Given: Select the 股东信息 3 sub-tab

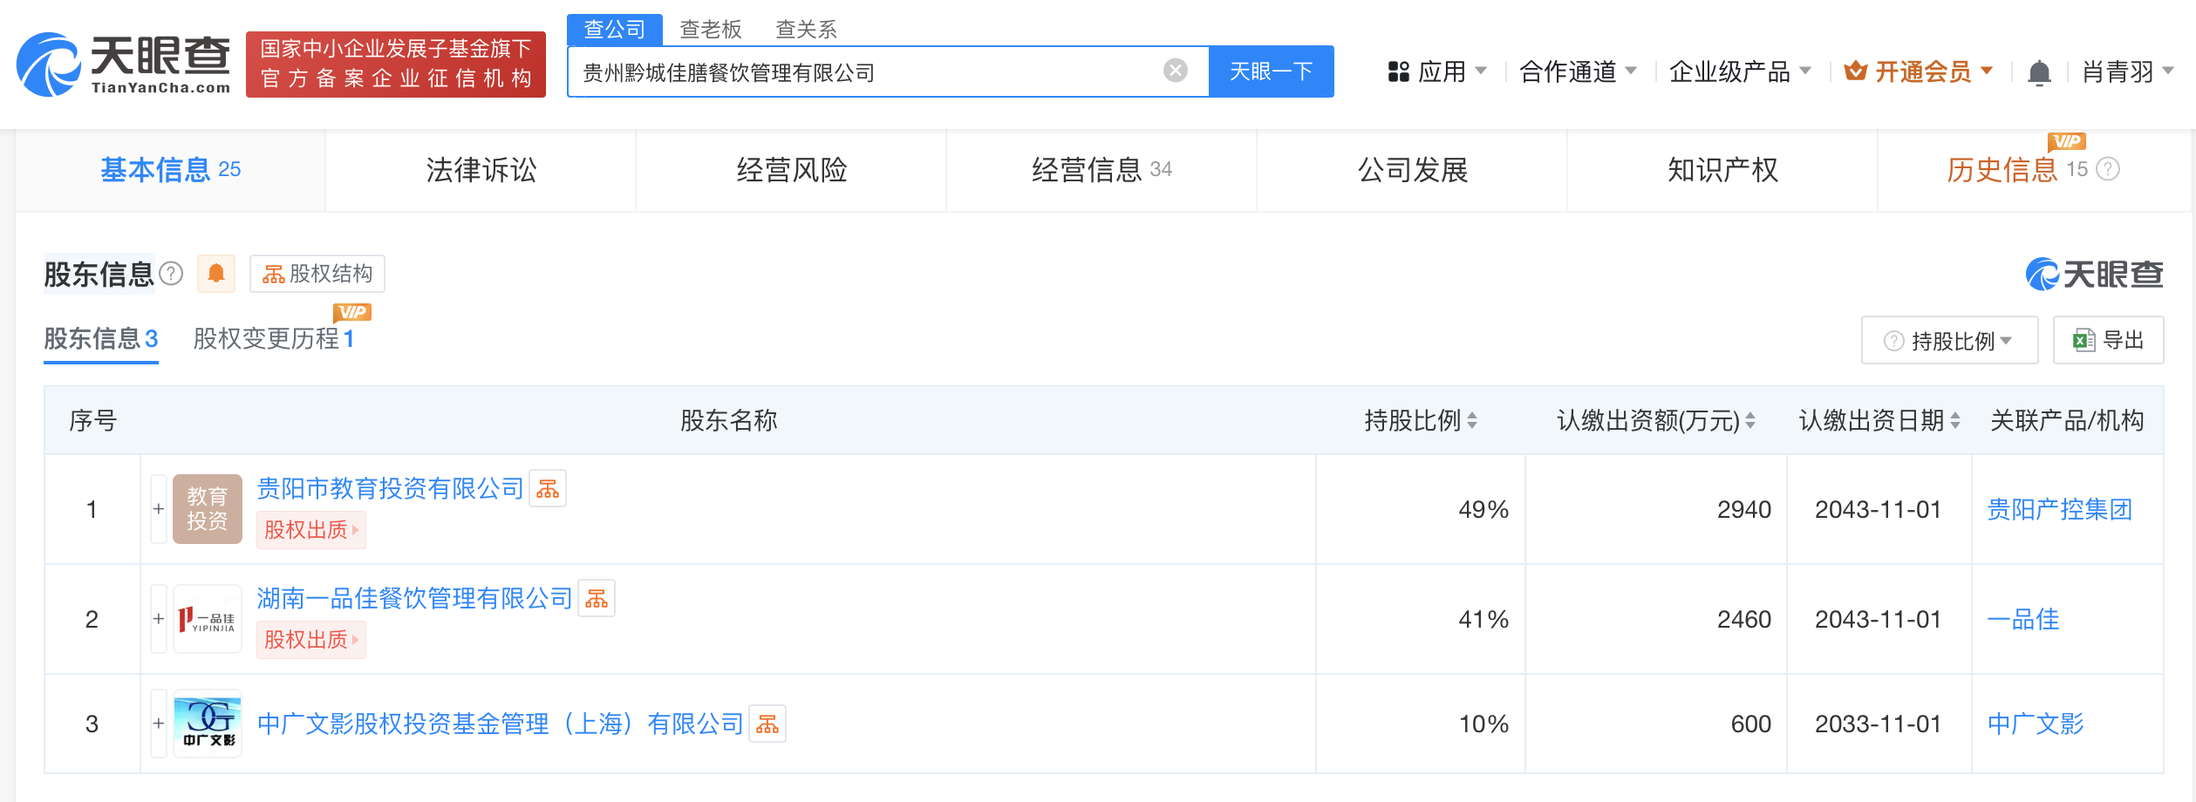Looking at the screenshot, I should coord(101,338).
